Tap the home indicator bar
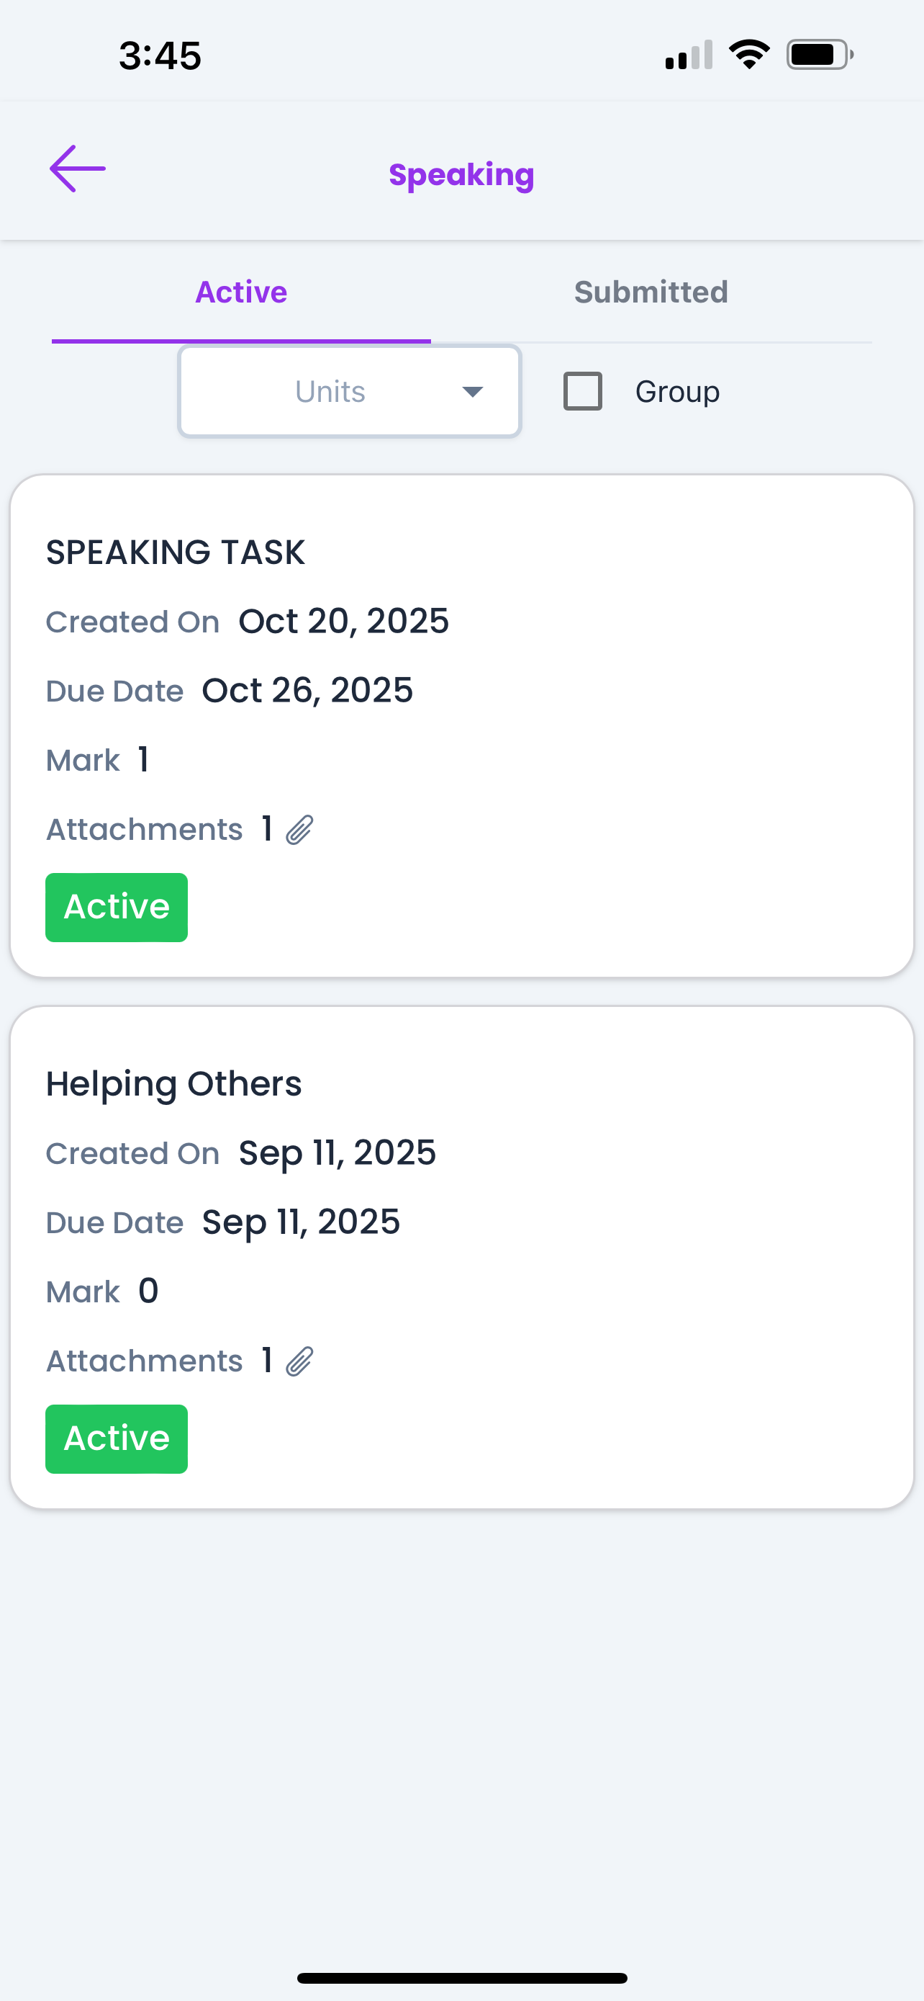The width and height of the screenshot is (924, 2001). pos(461,1978)
